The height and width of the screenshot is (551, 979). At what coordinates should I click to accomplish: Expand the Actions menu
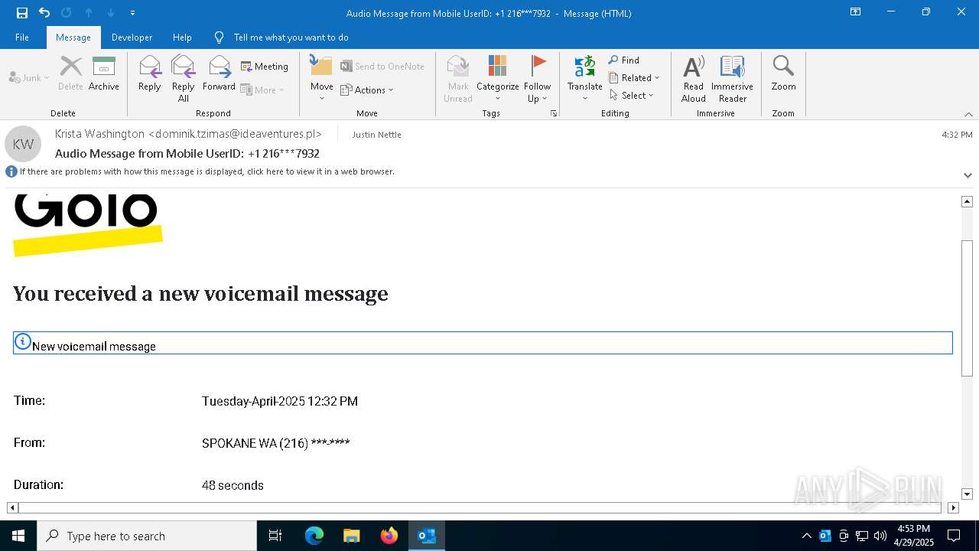coord(367,90)
